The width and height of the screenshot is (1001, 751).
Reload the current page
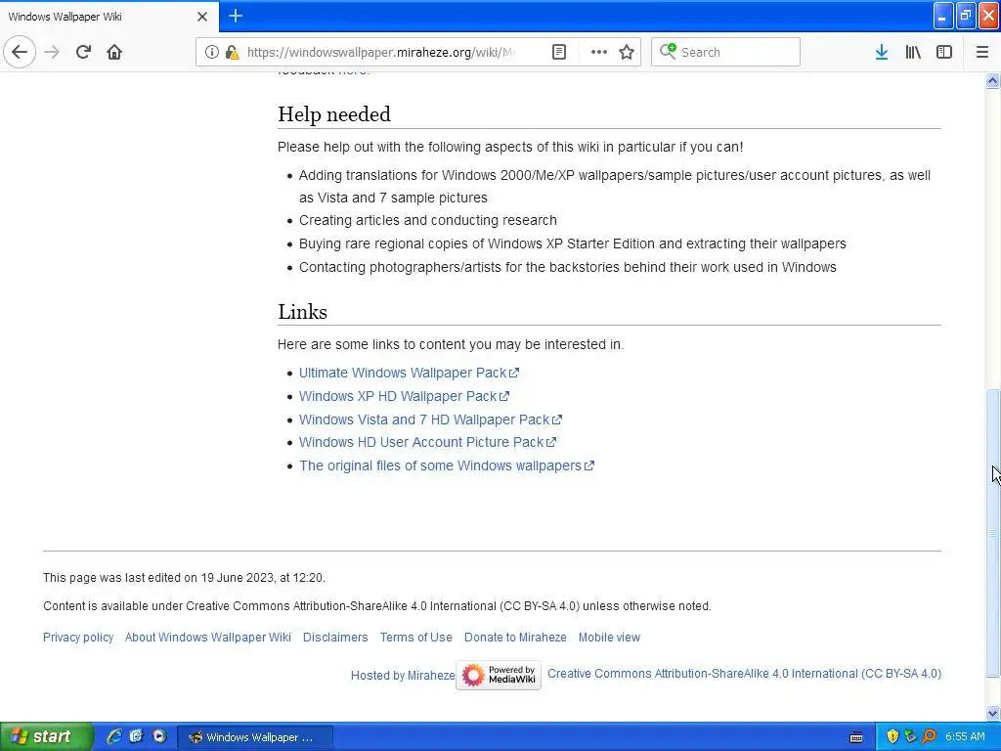(x=83, y=52)
